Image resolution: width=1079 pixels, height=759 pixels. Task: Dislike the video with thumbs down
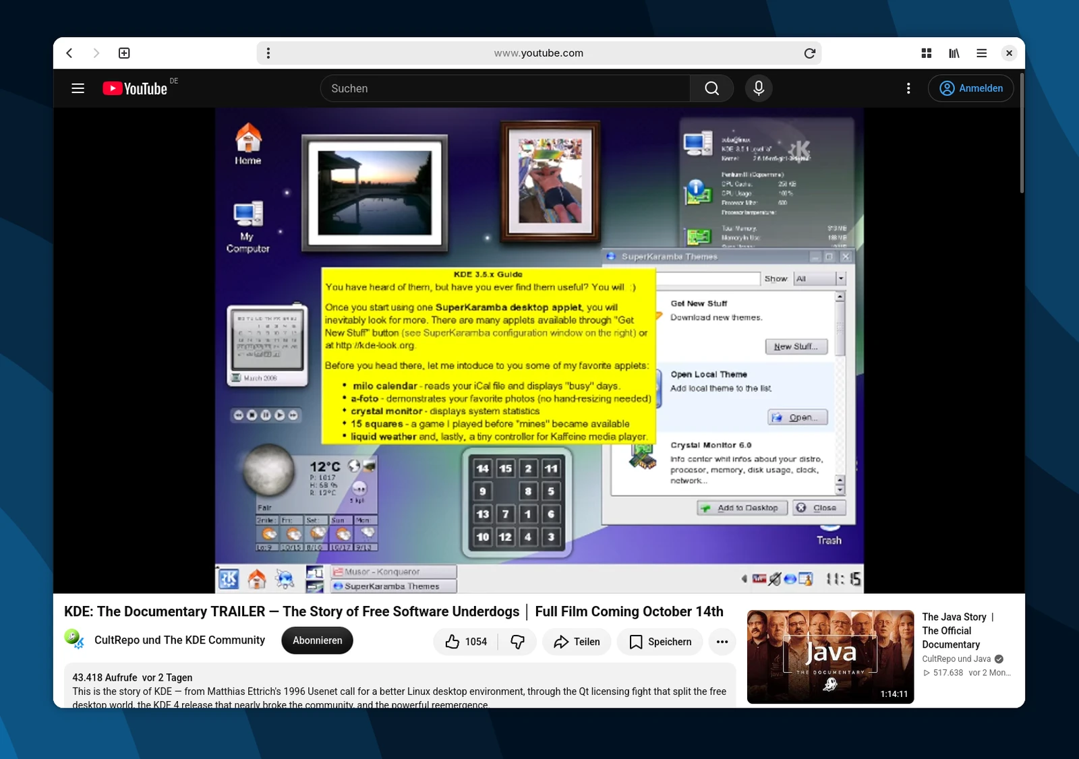pyautogui.click(x=517, y=642)
